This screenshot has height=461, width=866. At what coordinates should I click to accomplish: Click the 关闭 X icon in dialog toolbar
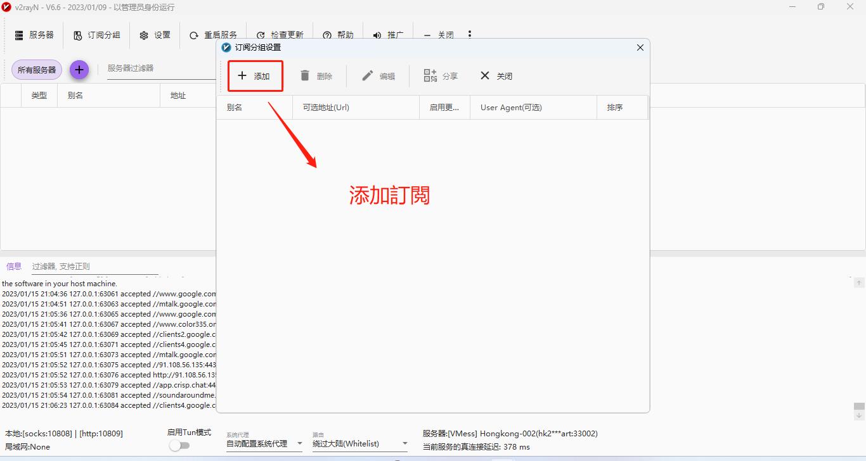485,75
